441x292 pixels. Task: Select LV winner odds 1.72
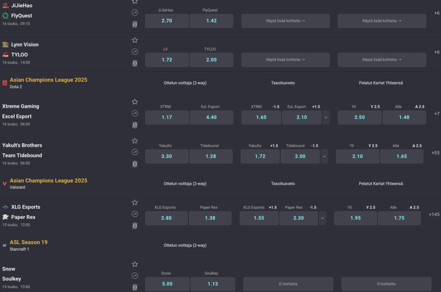[167, 59]
